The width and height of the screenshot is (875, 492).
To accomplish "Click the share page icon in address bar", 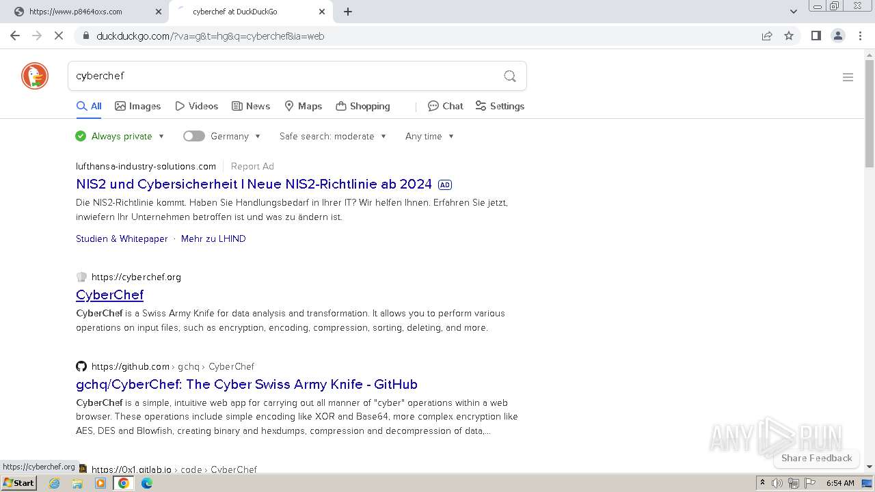I will (x=767, y=36).
